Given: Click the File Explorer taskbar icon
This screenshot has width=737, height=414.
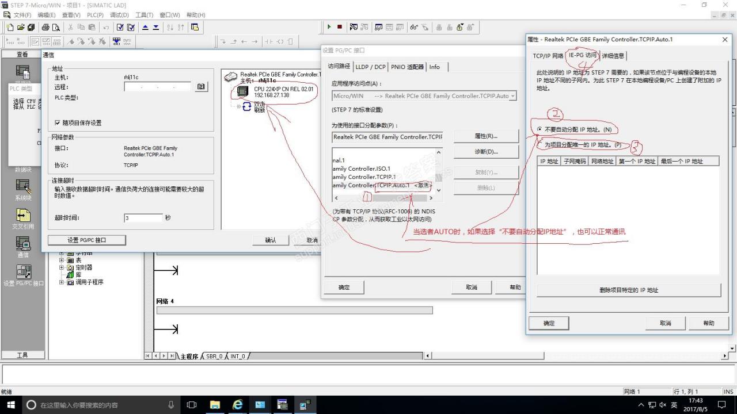Looking at the screenshot, I should pos(215,405).
